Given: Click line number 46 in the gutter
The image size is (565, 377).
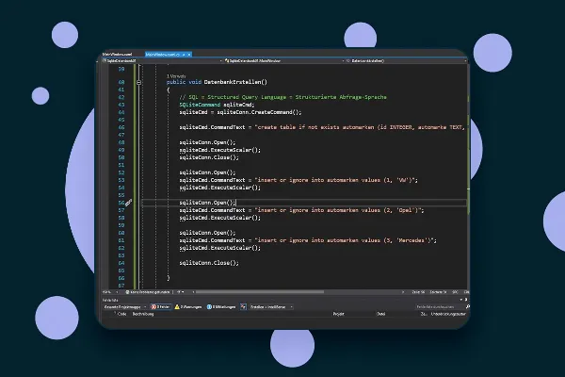Looking at the screenshot, I should 121,127.
